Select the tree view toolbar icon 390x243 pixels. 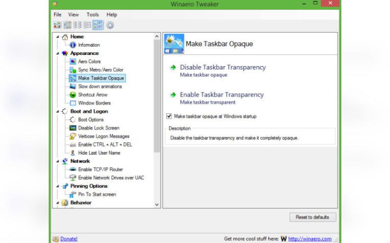pos(97,25)
